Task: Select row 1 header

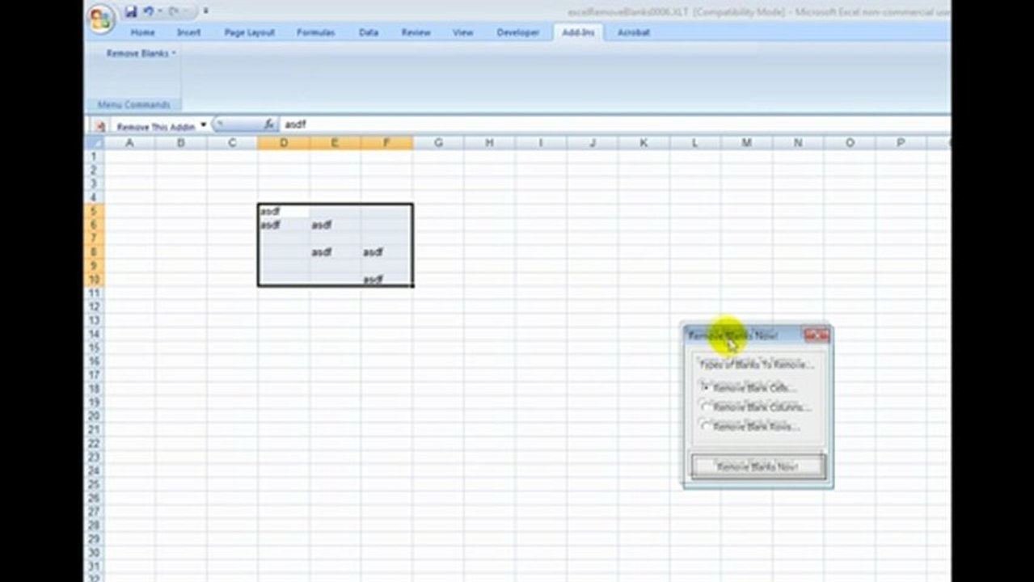Action: pos(94,156)
